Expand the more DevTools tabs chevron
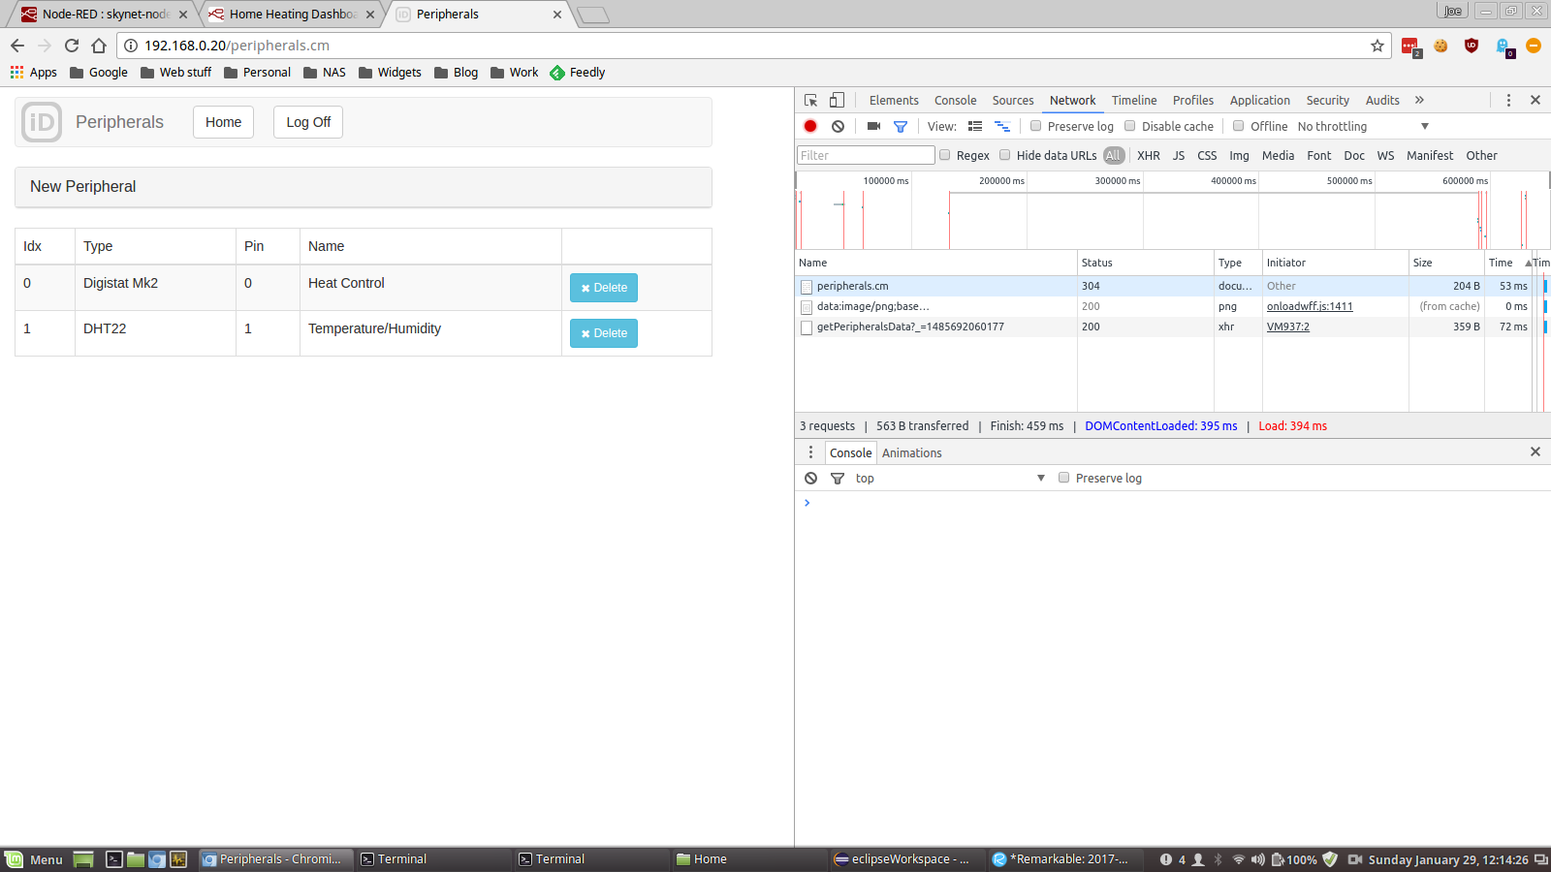The image size is (1551, 872). (x=1419, y=100)
